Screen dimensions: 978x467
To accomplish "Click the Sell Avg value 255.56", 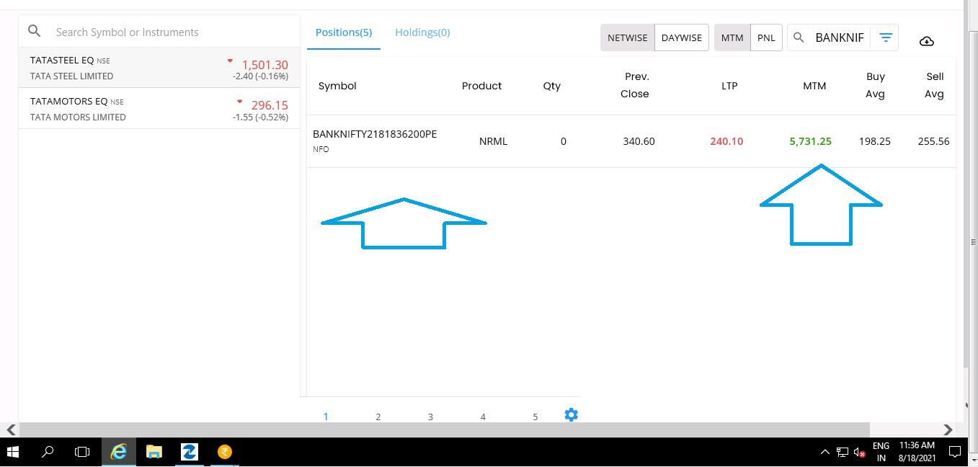I will [x=934, y=141].
